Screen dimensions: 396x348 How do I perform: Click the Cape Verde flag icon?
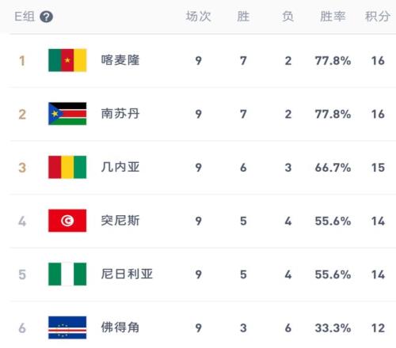pos(67,327)
